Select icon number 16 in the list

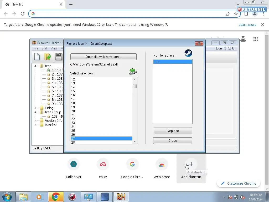pyautogui.click(x=101, y=95)
